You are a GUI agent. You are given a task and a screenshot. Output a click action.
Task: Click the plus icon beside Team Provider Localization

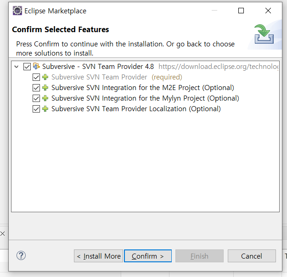(x=45, y=109)
